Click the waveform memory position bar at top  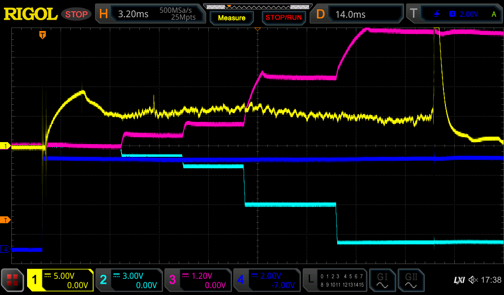tap(257, 6)
